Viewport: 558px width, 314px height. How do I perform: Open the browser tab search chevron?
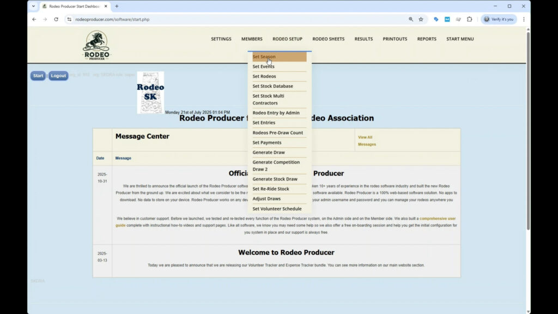(x=33, y=7)
